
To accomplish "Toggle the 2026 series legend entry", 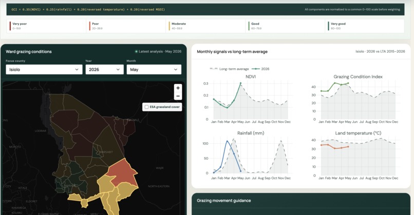I will click(x=260, y=69).
